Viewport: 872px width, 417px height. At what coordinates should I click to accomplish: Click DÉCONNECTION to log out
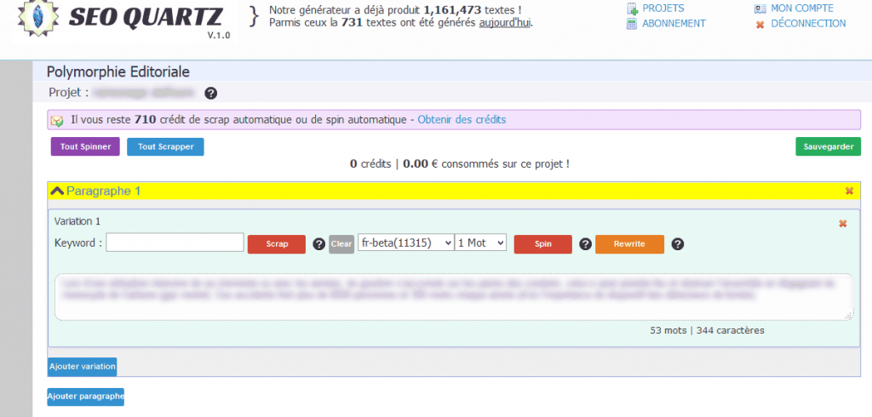[x=808, y=23]
